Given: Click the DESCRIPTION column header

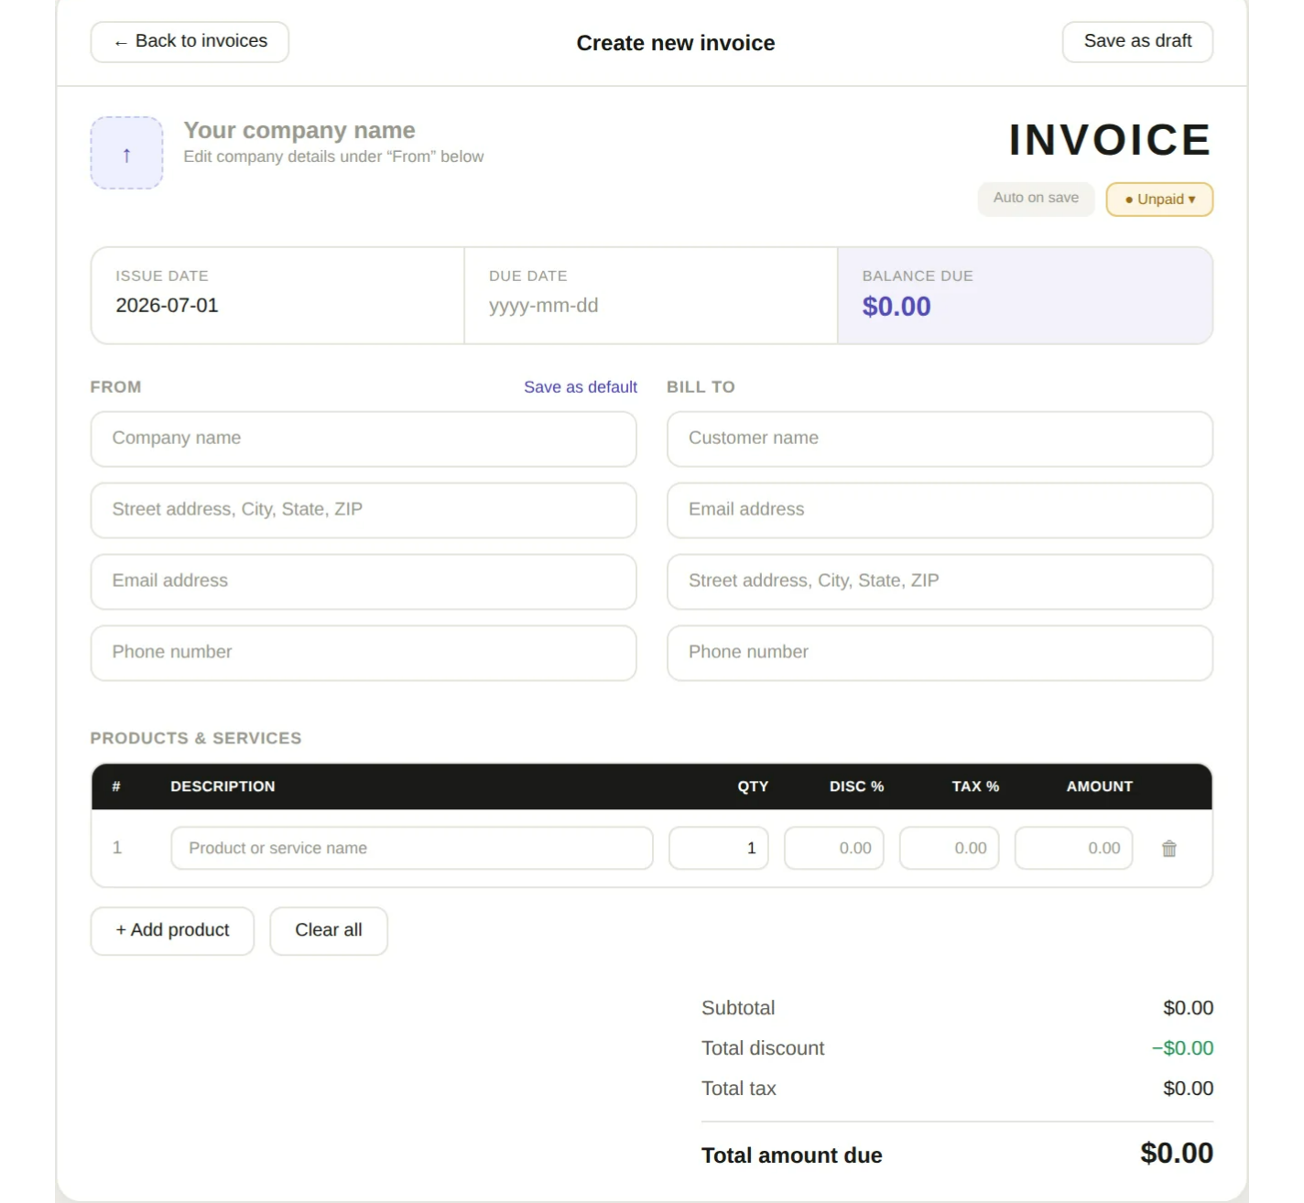Looking at the screenshot, I should pyautogui.click(x=223, y=786).
